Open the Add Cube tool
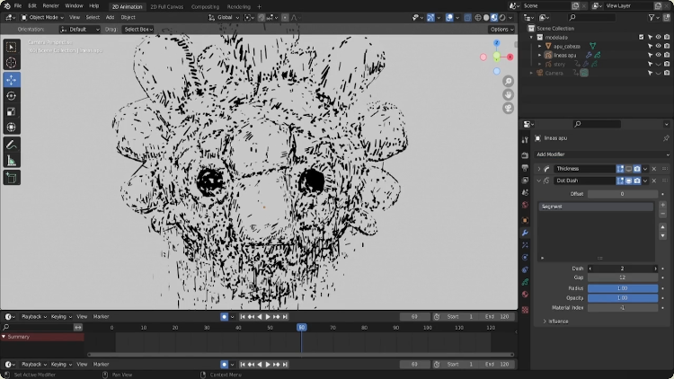This screenshot has height=379, width=674. point(12,178)
